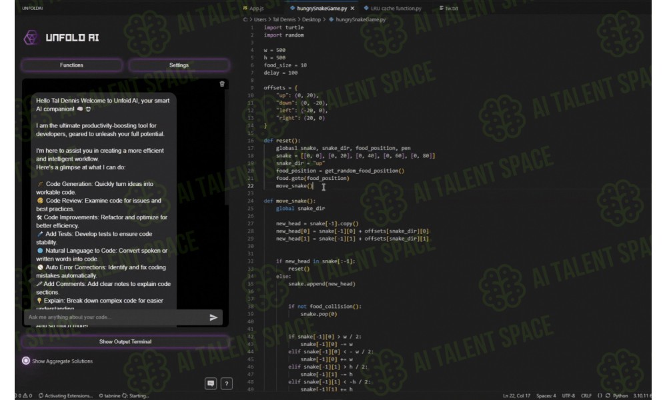This screenshot has width=667, height=400.
Task: Click the Python icon on hungrySnakeGame.py tab
Action: 292,8
